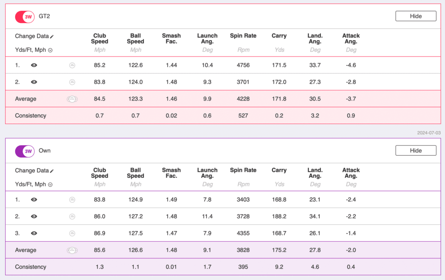Image resolution: width=445 pixels, height=280 pixels.
Task: Click the Hide button for the GT2 table
Action: [x=415, y=16]
